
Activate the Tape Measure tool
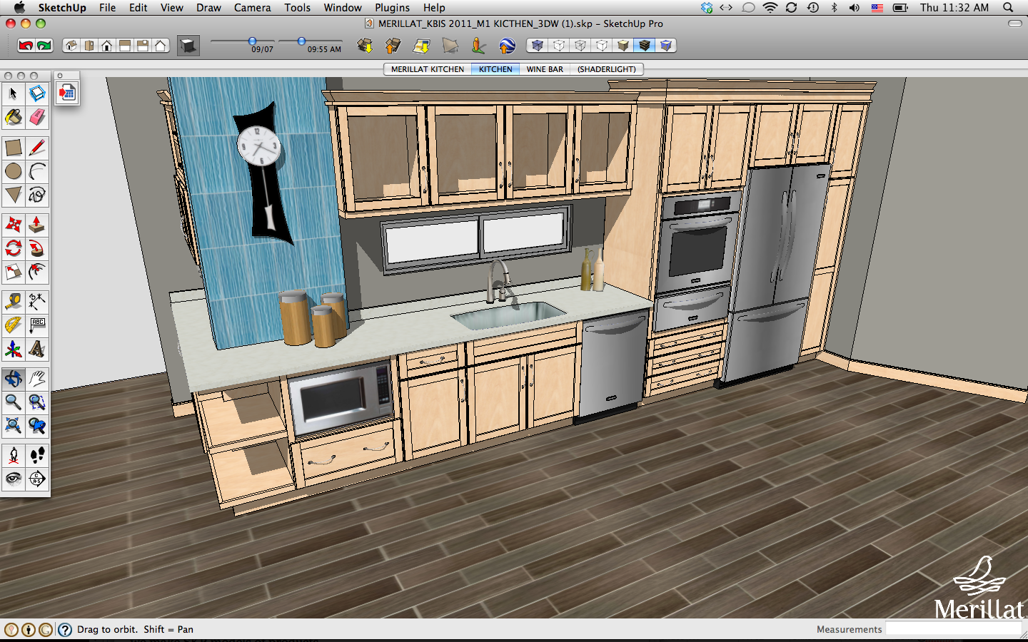13,301
